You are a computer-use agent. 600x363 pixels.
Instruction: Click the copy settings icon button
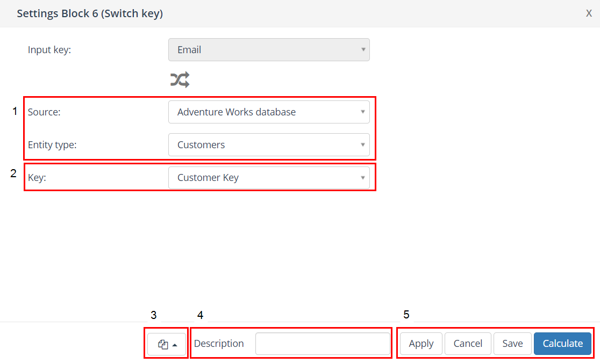(163, 344)
